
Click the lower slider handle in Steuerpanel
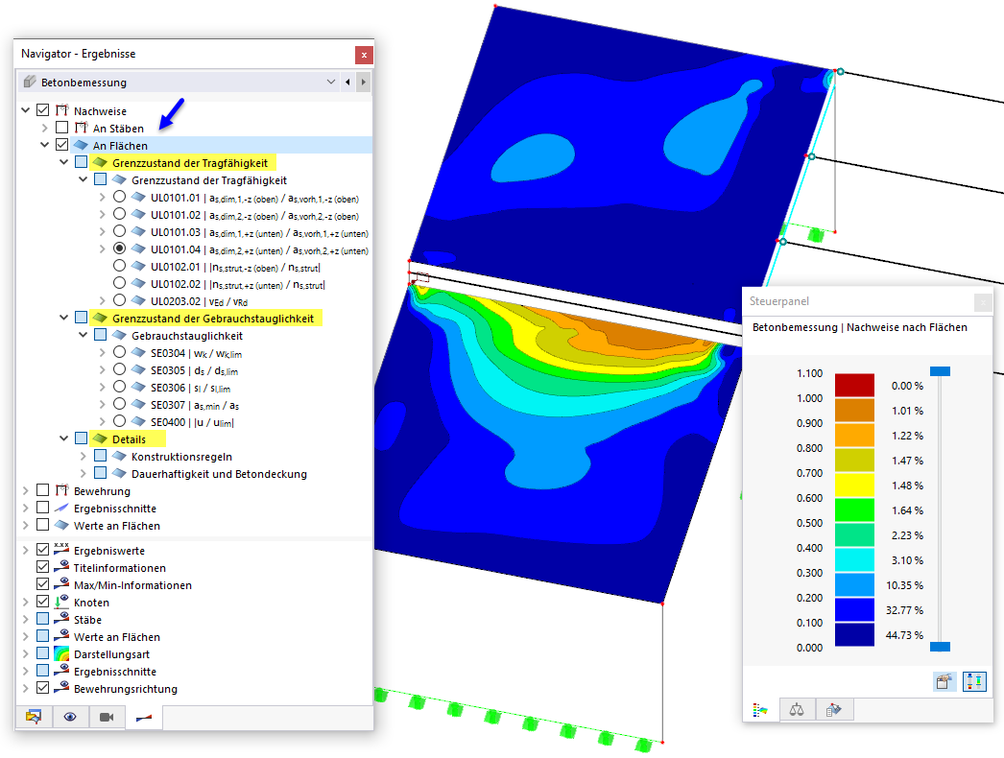[940, 647]
